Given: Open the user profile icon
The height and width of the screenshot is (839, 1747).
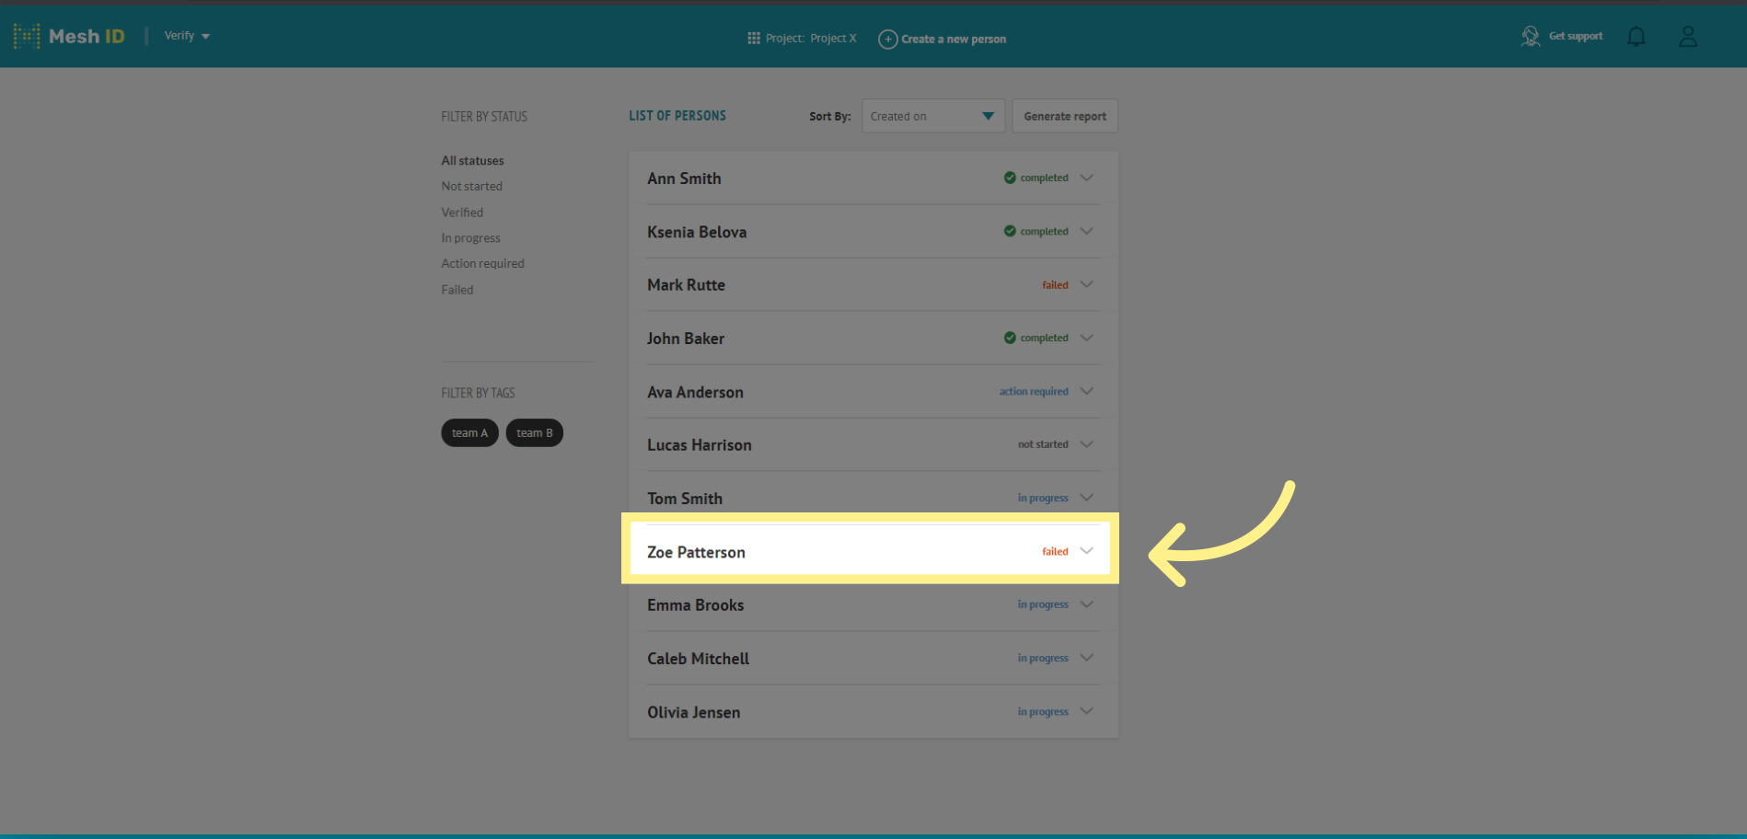Looking at the screenshot, I should point(1688,36).
